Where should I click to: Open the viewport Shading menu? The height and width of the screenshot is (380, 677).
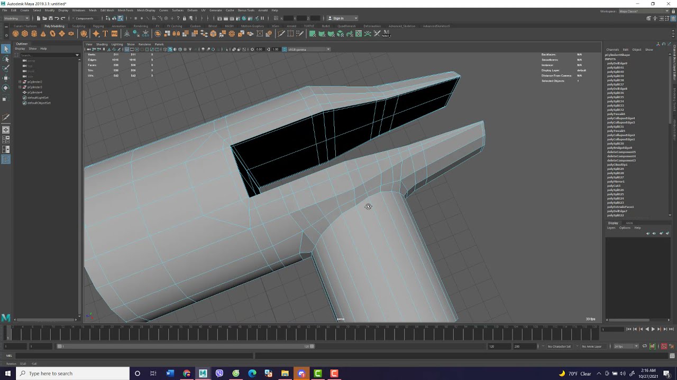[102, 44]
